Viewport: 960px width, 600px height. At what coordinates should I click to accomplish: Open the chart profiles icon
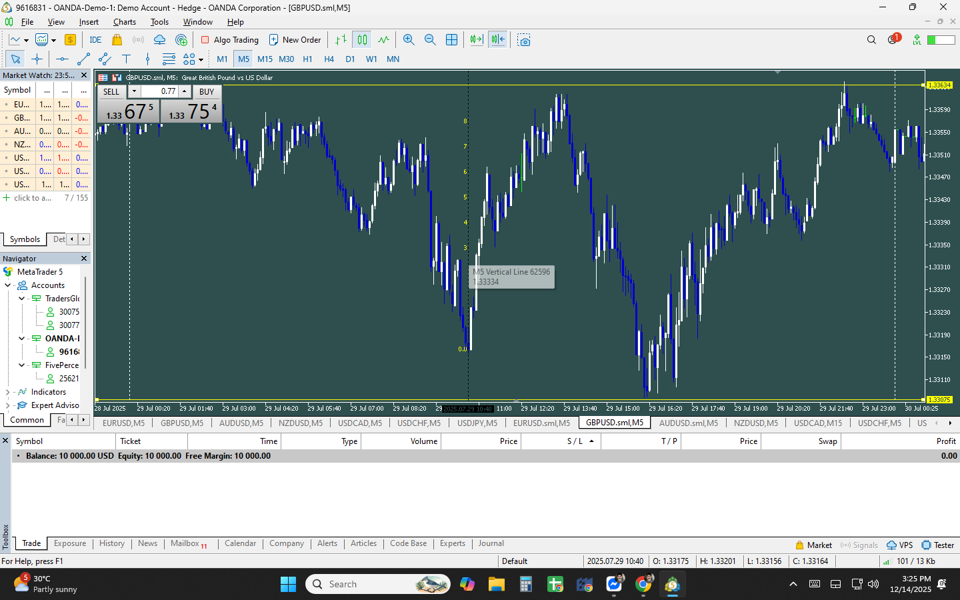click(x=41, y=40)
